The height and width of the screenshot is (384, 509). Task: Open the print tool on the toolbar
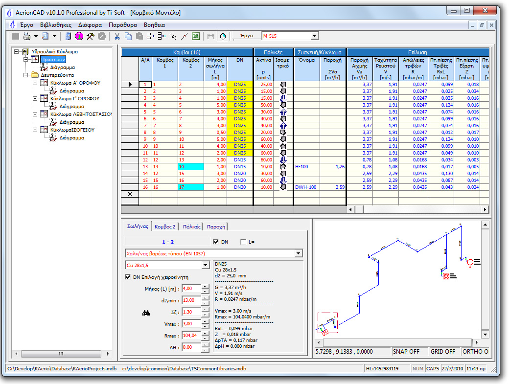pyautogui.click(x=27, y=35)
